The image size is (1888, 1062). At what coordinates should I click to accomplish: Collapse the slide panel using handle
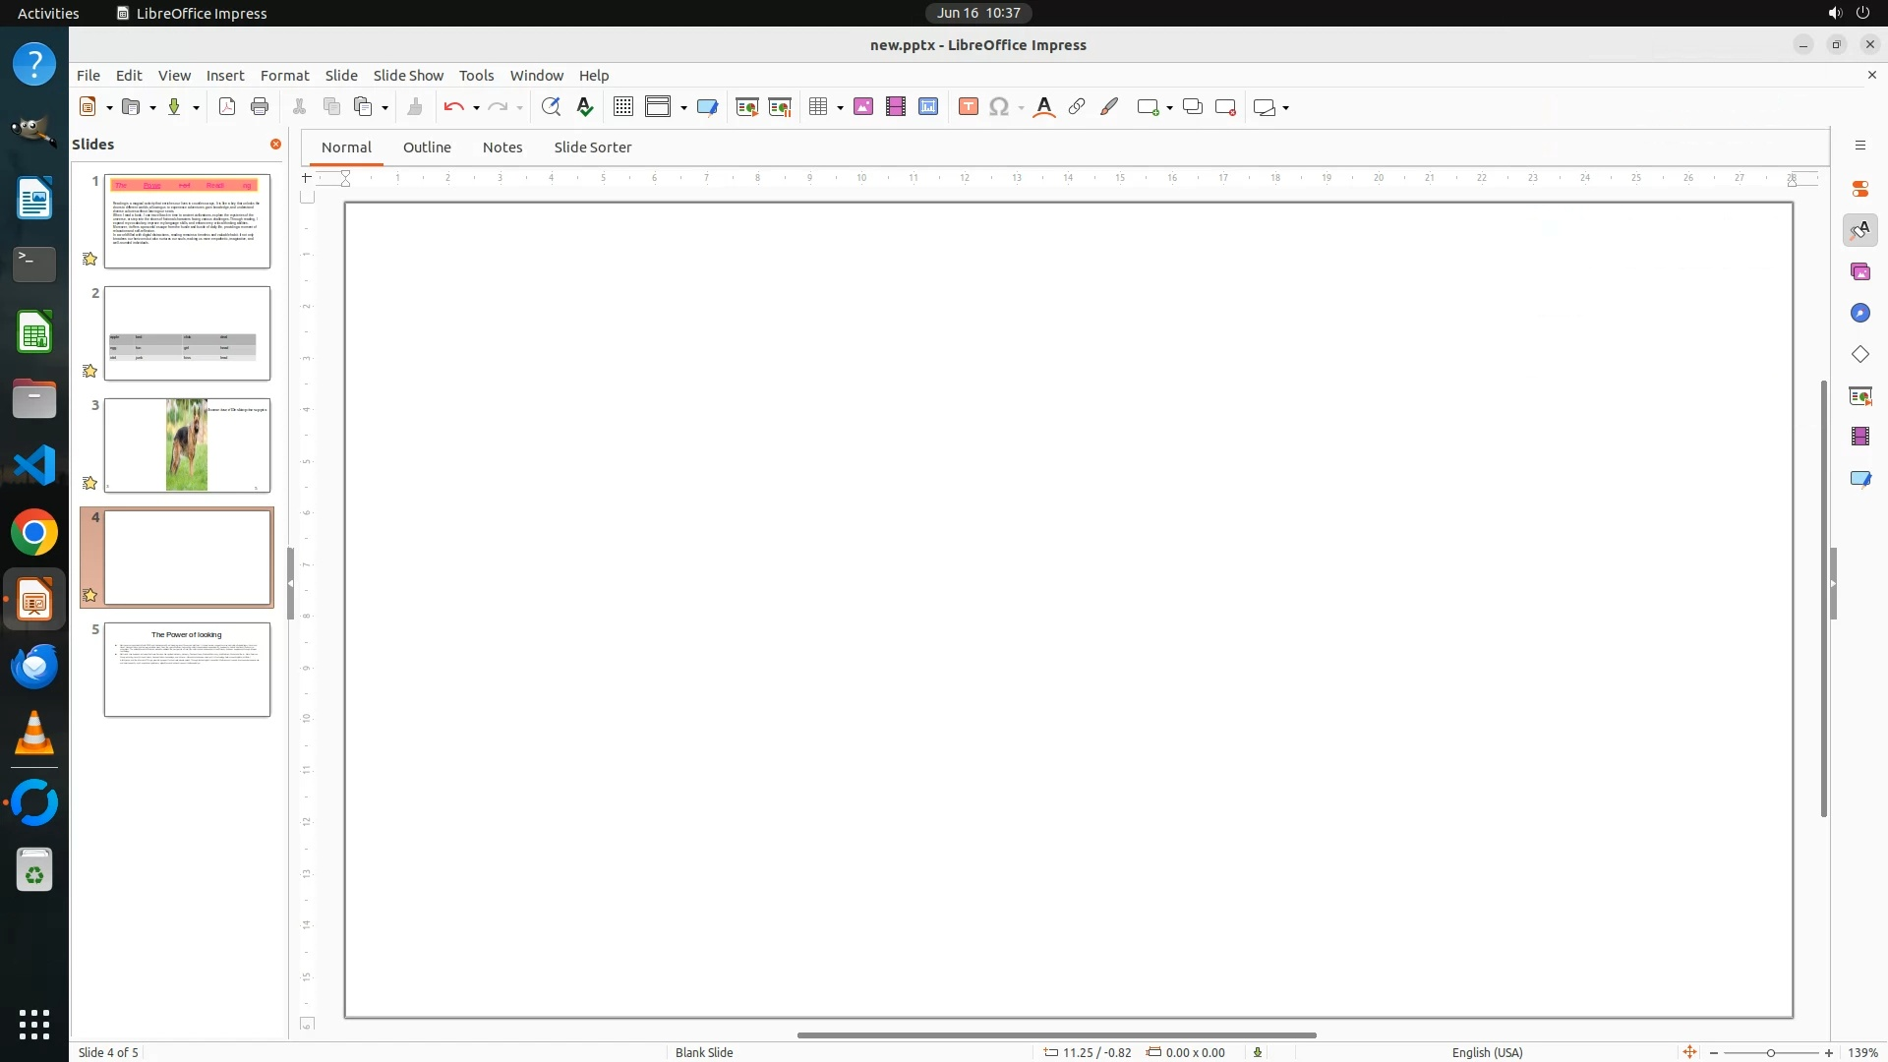(x=290, y=583)
